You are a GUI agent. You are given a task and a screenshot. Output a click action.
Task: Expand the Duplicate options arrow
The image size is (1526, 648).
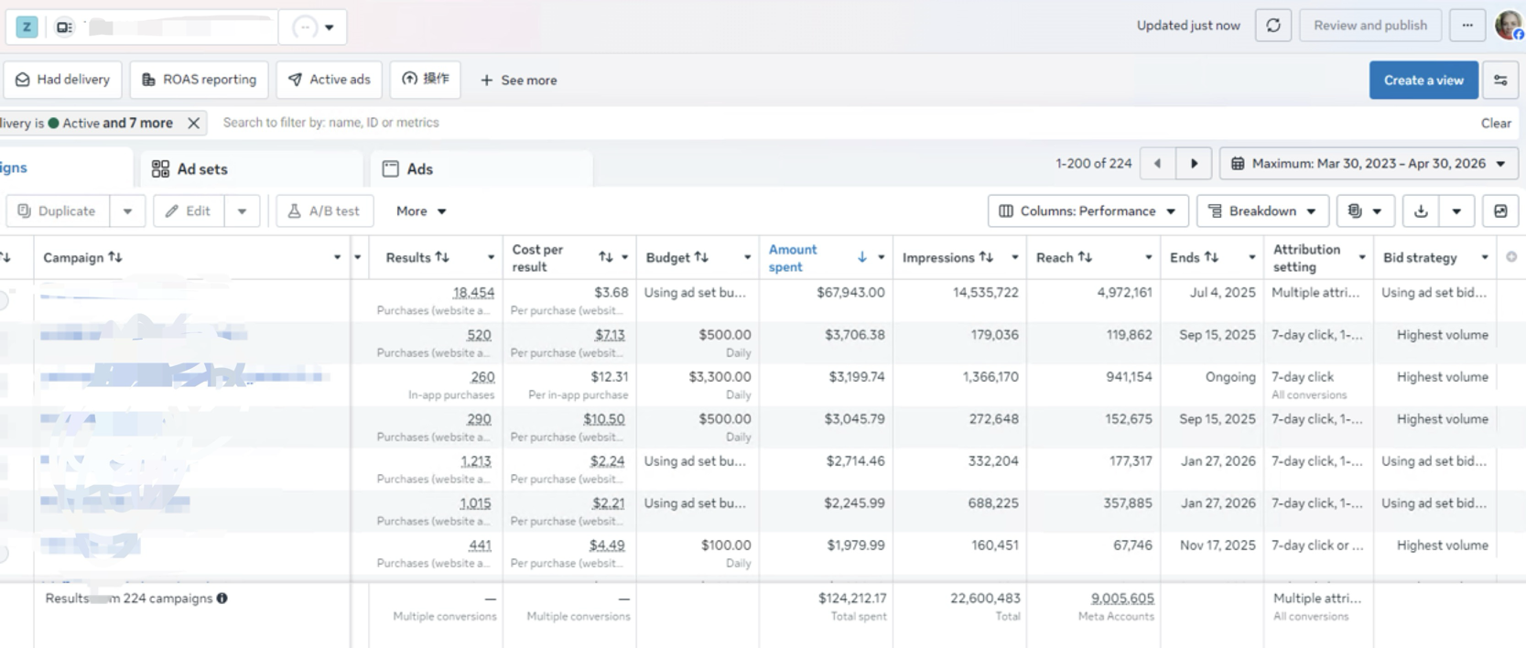click(127, 211)
